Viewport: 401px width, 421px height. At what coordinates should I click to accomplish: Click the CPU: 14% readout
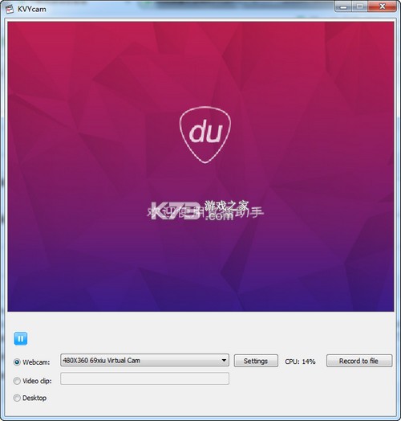coord(300,362)
